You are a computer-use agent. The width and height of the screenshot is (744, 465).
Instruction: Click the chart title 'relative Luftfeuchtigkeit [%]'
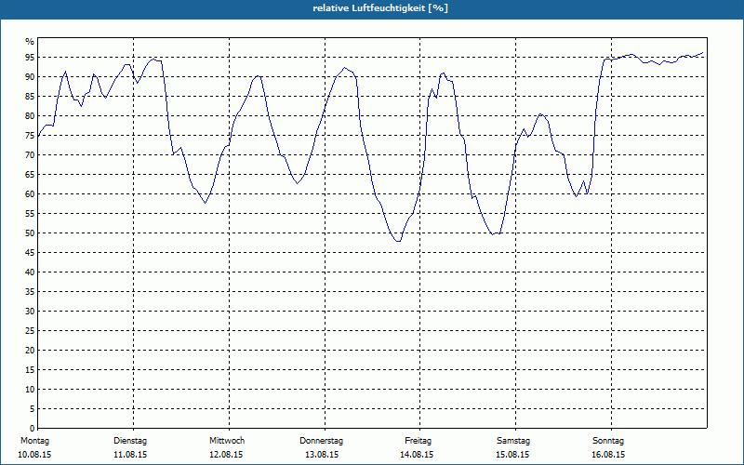pyautogui.click(x=380, y=8)
